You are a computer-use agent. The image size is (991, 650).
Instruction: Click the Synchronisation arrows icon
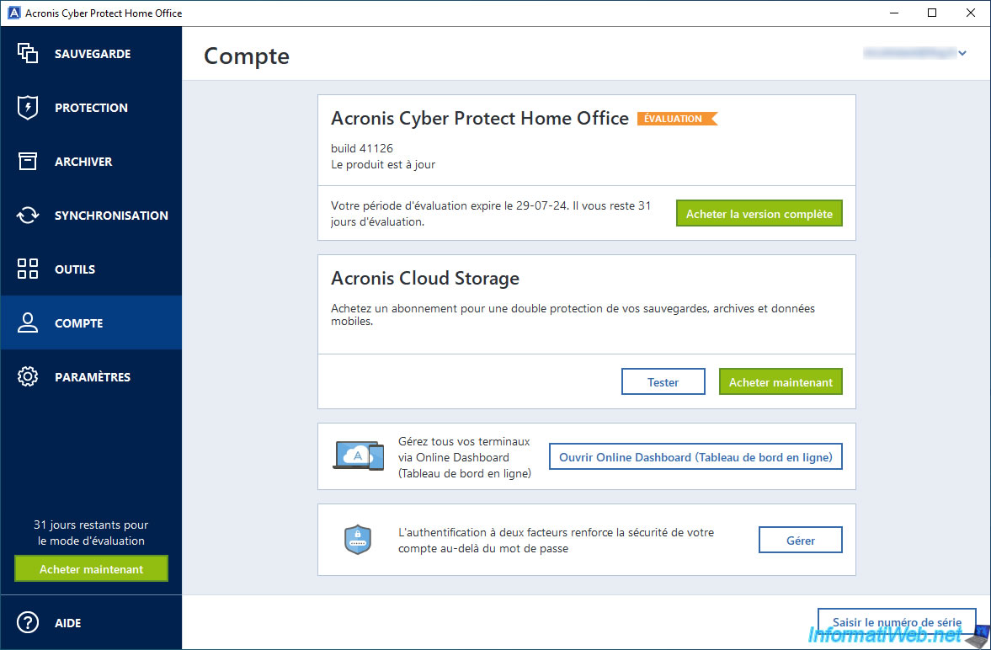pyautogui.click(x=28, y=215)
